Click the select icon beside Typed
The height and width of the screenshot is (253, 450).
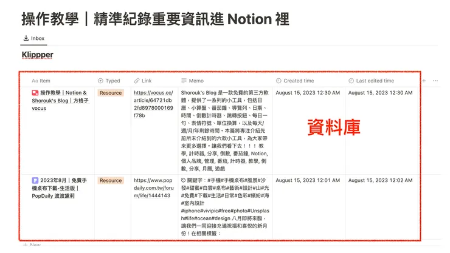coord(100,81)
